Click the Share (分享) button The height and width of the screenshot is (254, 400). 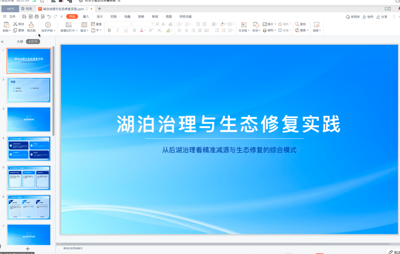coord(382,17)
